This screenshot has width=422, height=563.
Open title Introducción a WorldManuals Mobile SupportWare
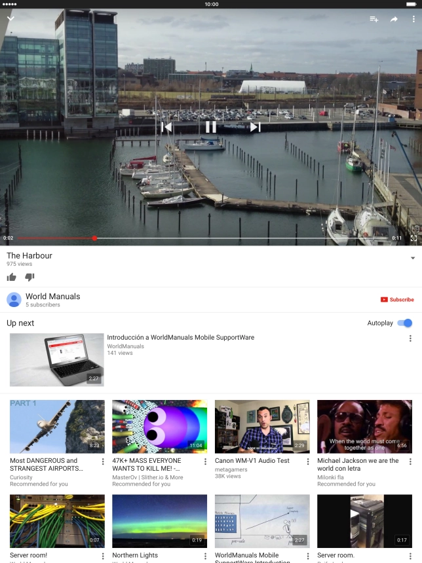pyautogui.click(x=180, y=337)
